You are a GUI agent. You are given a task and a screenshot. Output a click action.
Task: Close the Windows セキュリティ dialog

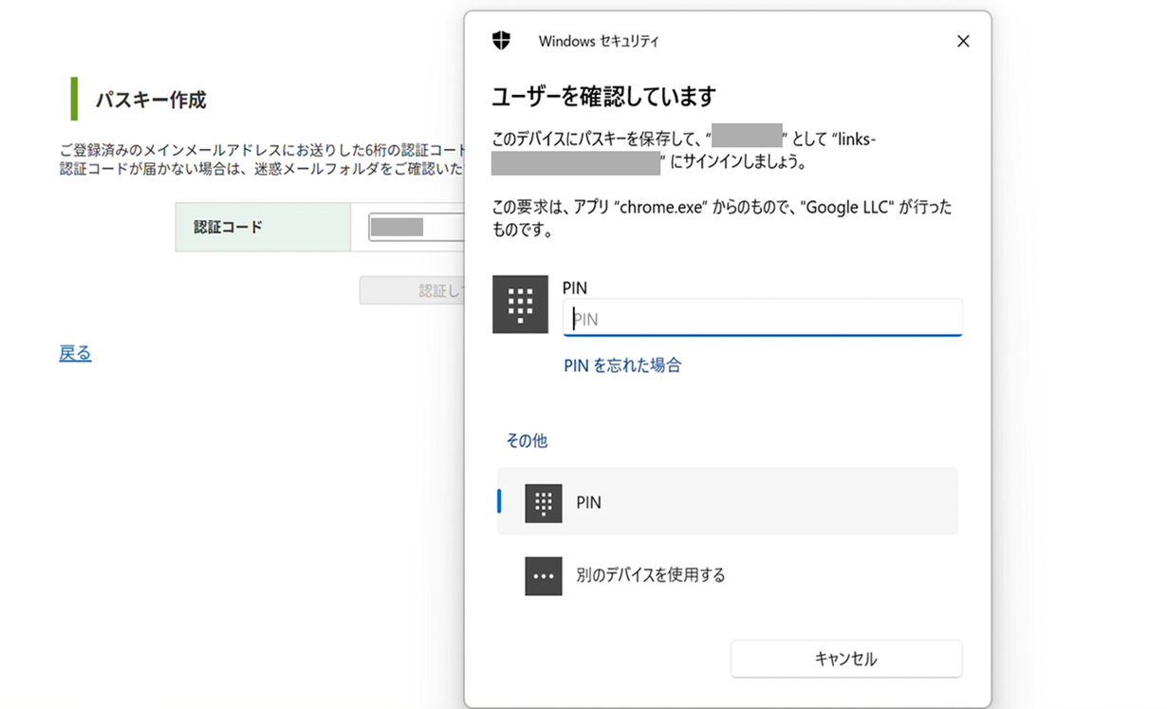pyautogui.click(x=963, y=41)
